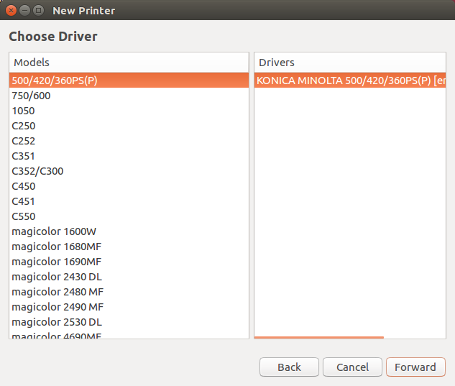Select the 500/420/360PS(P) model
Screen dimensions: 455x386
point(129,81)
